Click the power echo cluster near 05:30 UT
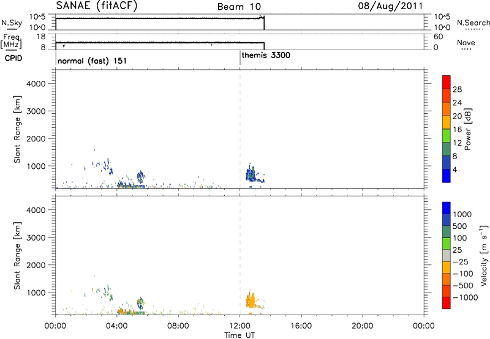 (141, 177)
